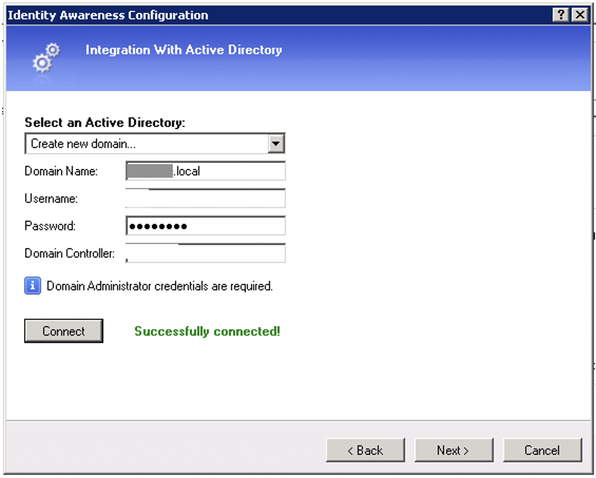This screenshot has width=596, height=478.
Task: Click the Back button
Action: [365, 450]
